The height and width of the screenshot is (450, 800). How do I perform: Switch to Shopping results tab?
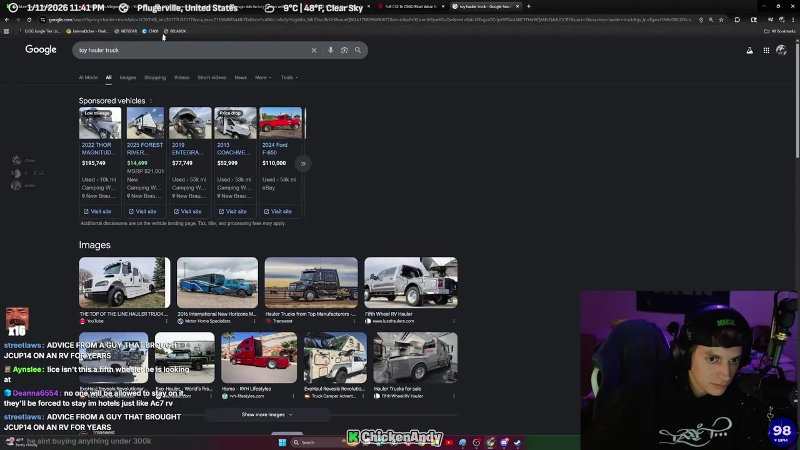(155, 77)
